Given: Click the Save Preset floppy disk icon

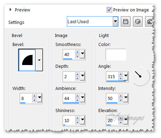Looking at the screenshot, I should click(126, 21).
